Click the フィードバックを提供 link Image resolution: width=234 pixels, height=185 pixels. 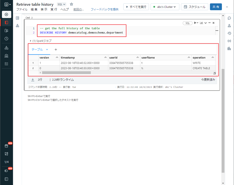(x=105, y=9)
